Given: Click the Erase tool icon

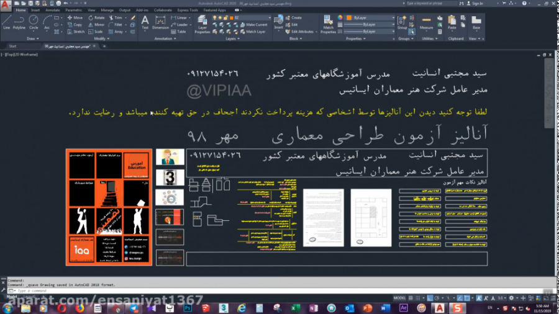Looking at the screenshot, I should (x=133, y=18).
